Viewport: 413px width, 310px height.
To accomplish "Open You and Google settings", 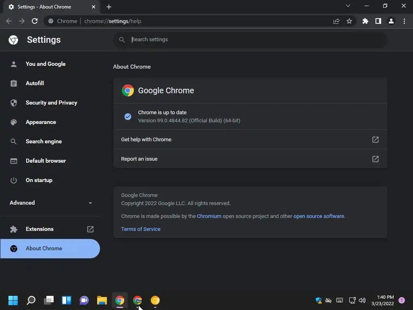I will point(50,64).
